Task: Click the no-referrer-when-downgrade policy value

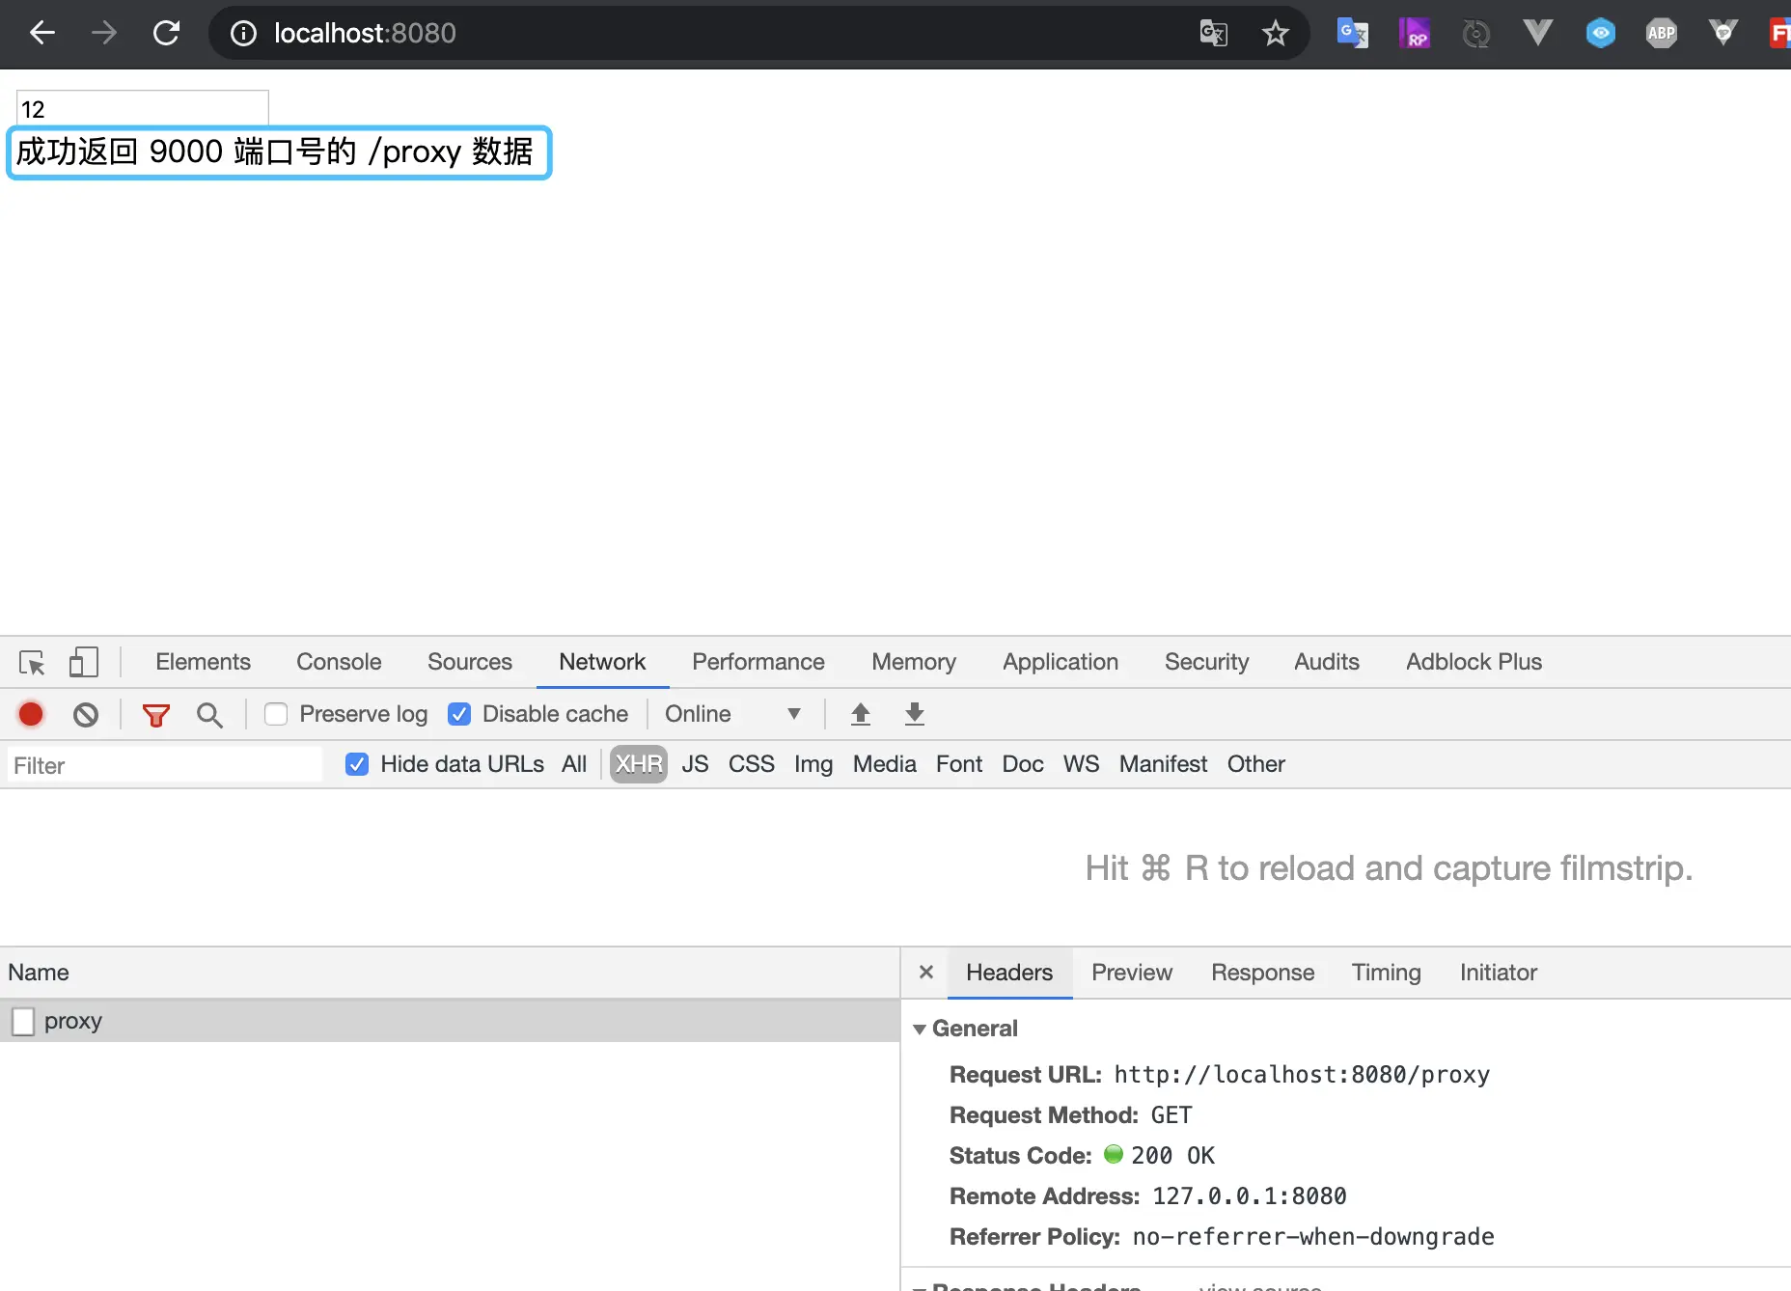Action: tap(1313, 1237)
